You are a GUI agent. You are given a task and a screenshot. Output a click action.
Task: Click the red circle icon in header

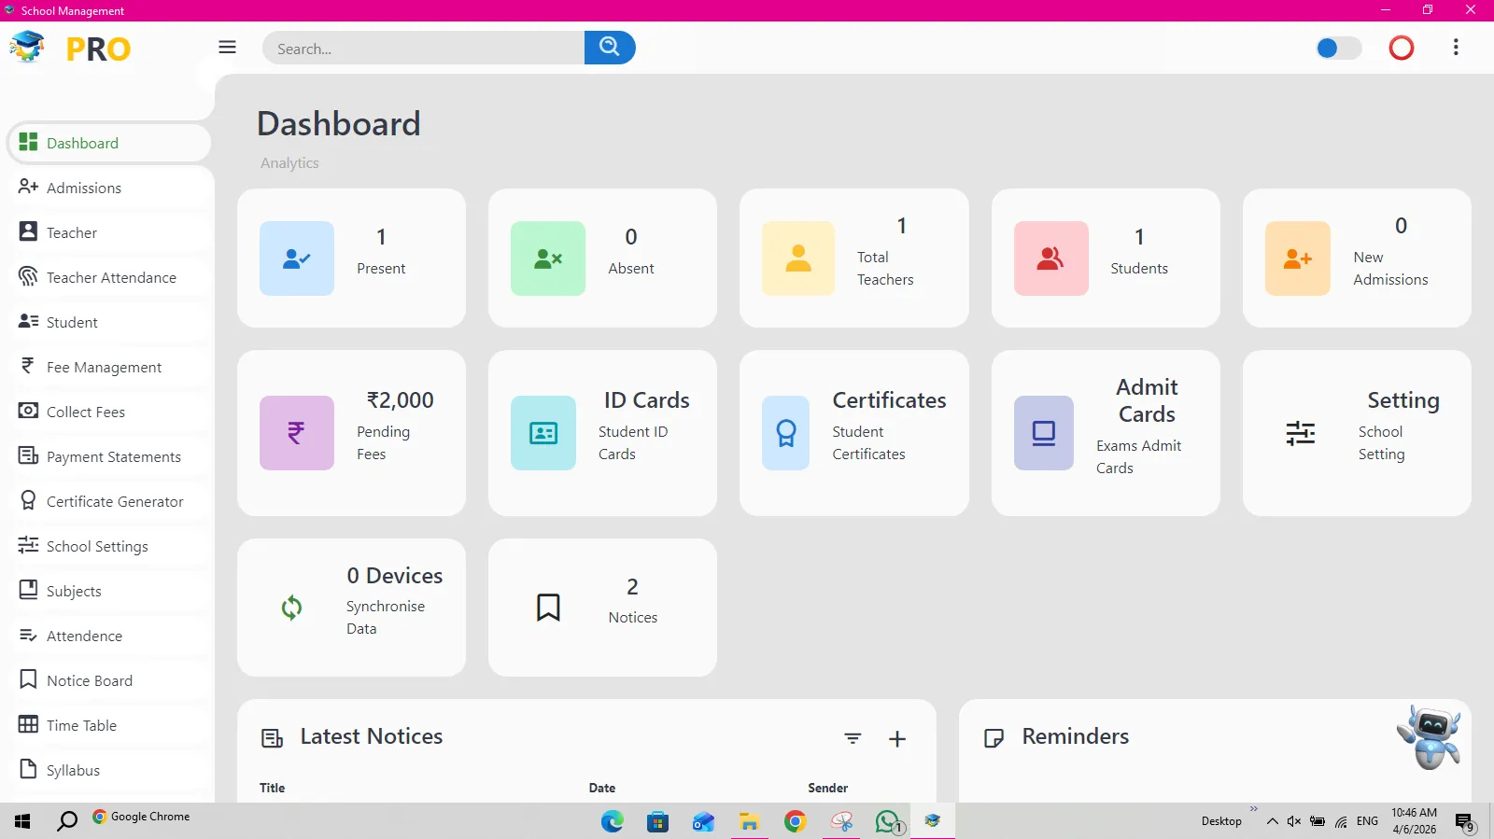[x=1402, y=48]
